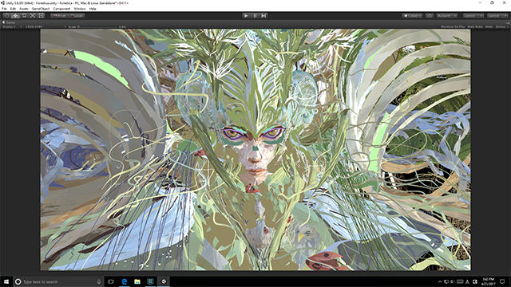Select the Rotate tool

24,16
